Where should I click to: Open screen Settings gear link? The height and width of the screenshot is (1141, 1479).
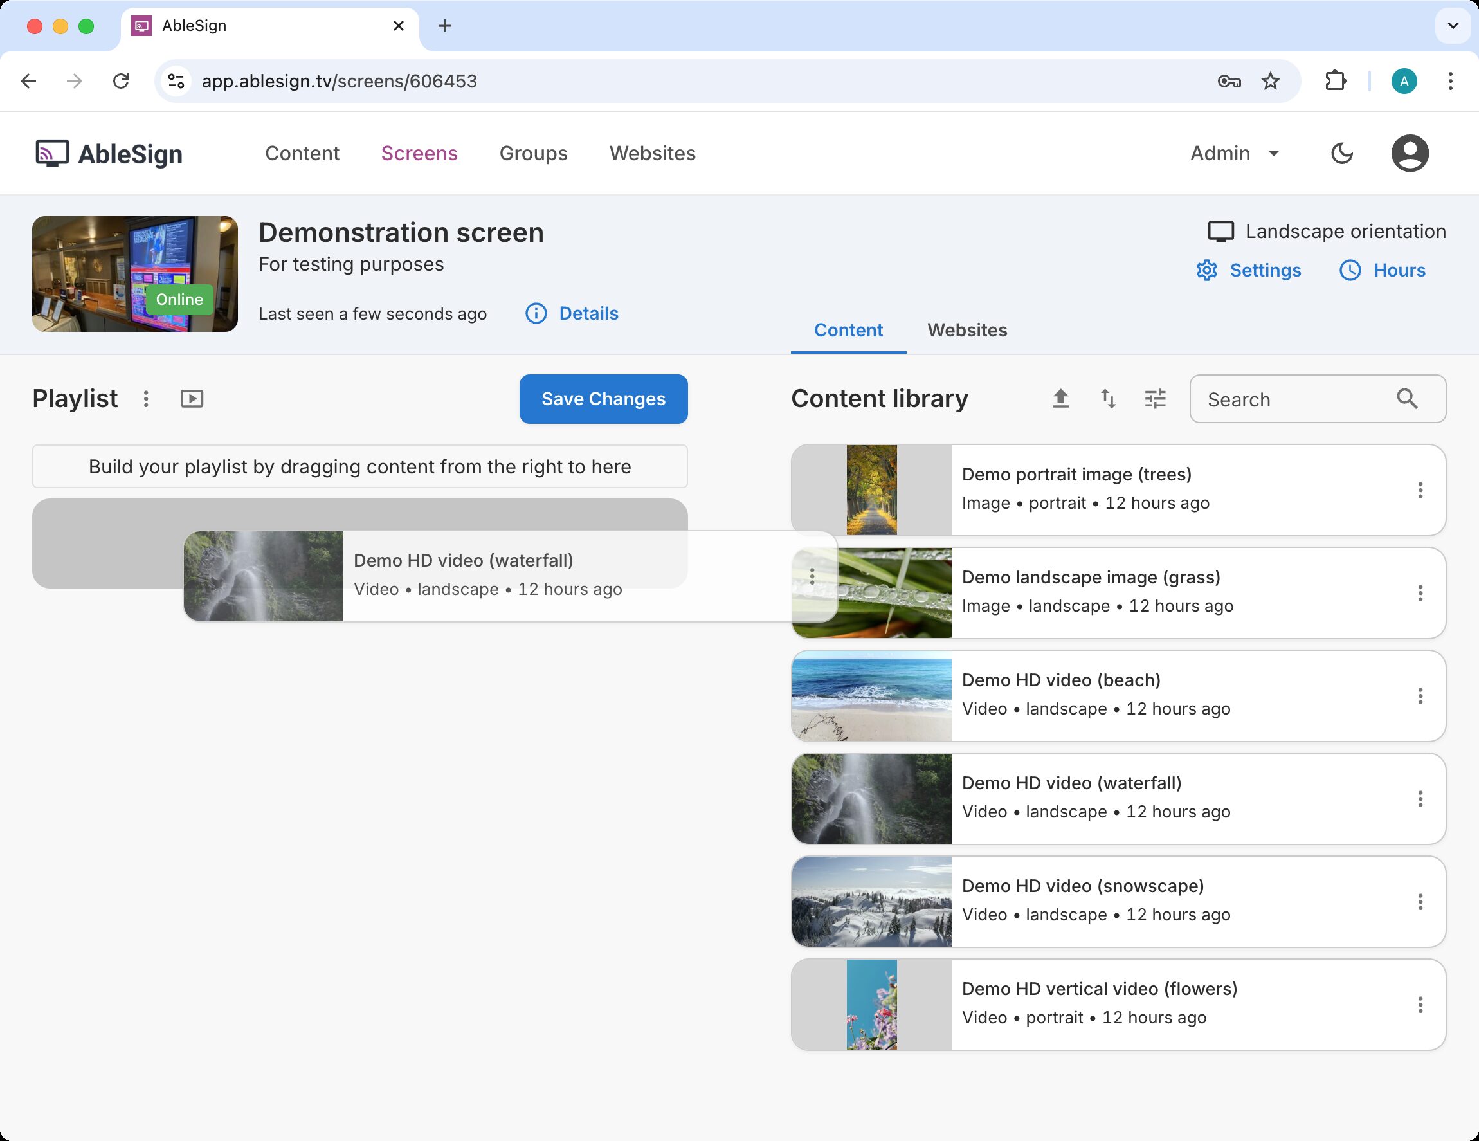click(x=1248, y=270)
